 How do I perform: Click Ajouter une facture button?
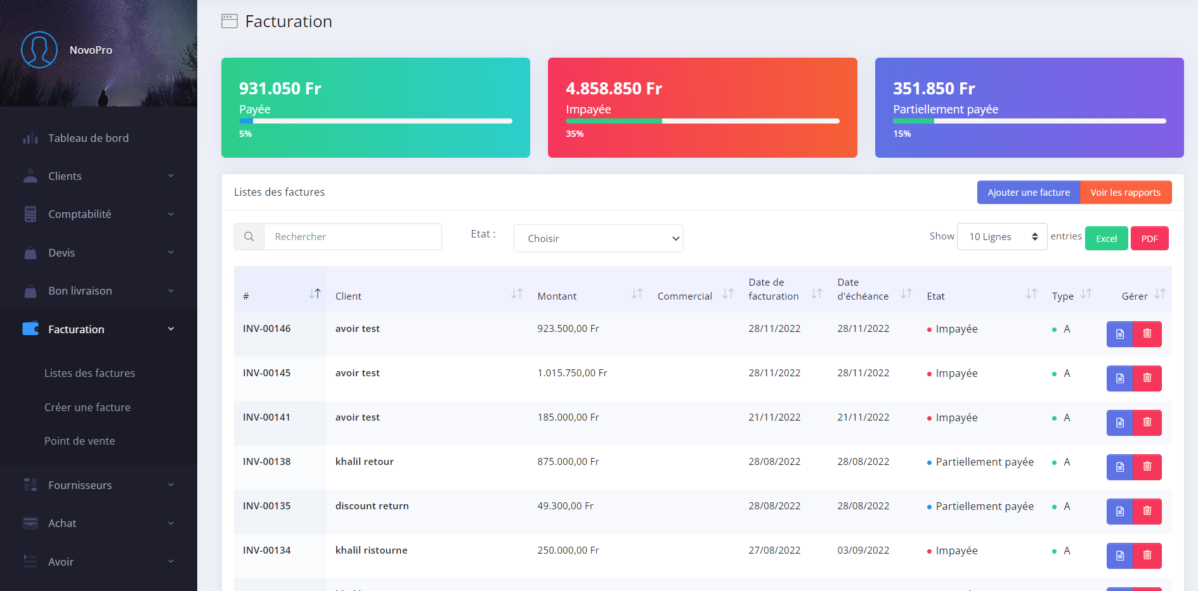tap(1028, 193)
